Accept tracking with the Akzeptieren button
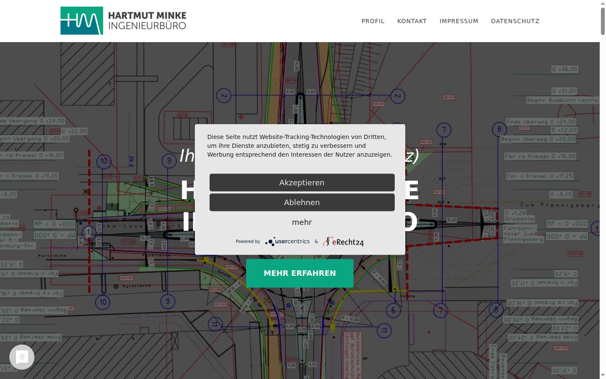Viewport: 606px width, 379px height. (x=302, y=182)
